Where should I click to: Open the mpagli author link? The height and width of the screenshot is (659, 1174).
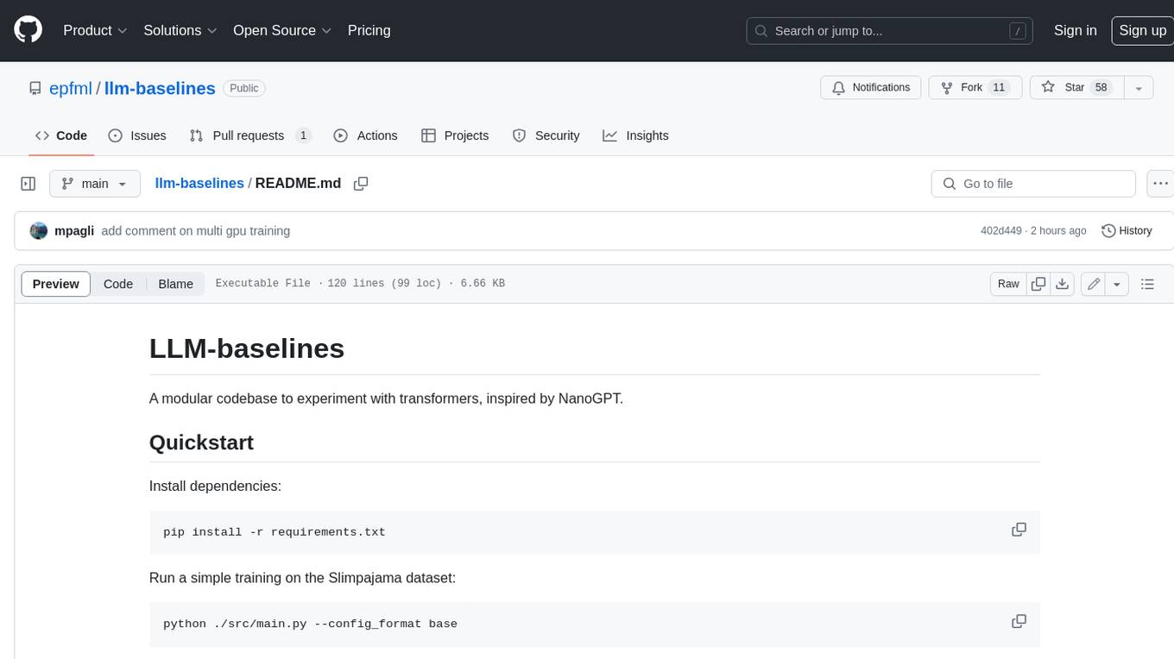click(74, 231)
